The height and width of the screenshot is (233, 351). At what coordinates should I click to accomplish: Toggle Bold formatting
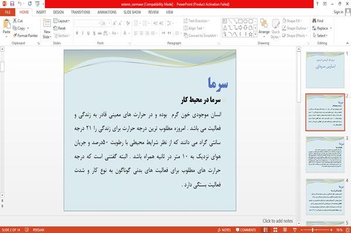pos(77,33)
